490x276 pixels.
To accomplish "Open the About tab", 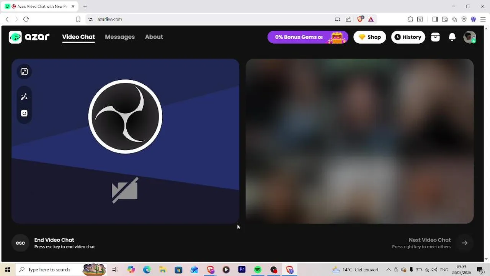I will click(154, 37).
